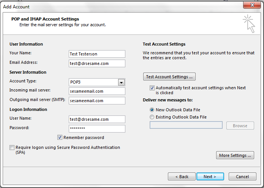The image size is (264, 188).
Task: Focus the Your Name text field
Action: tap(97, 54)
